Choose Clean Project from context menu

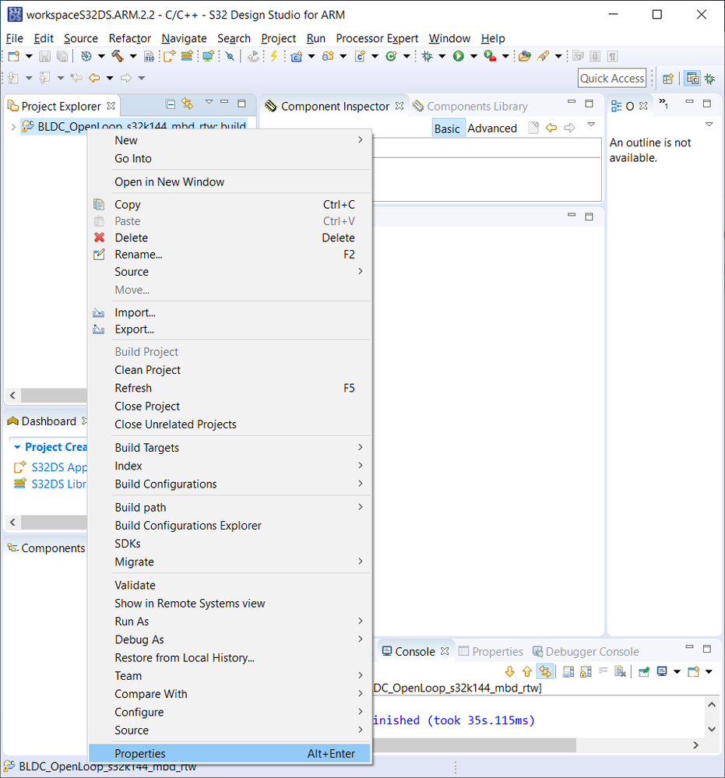pyautogui.click(x=230, y=370)
